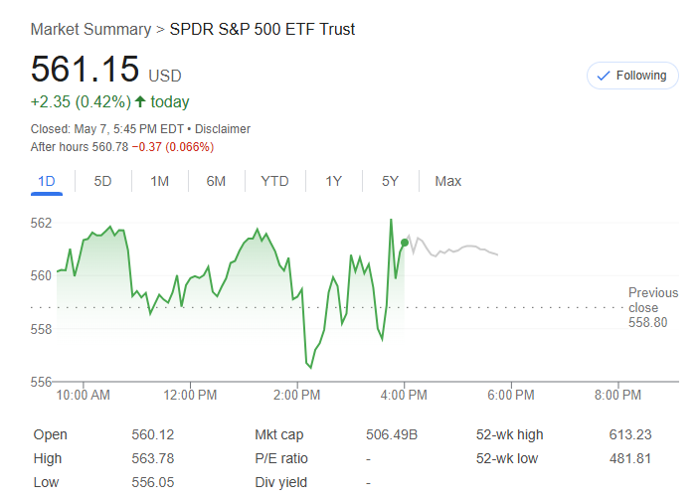Select the Max time range

tap(447, 181)
